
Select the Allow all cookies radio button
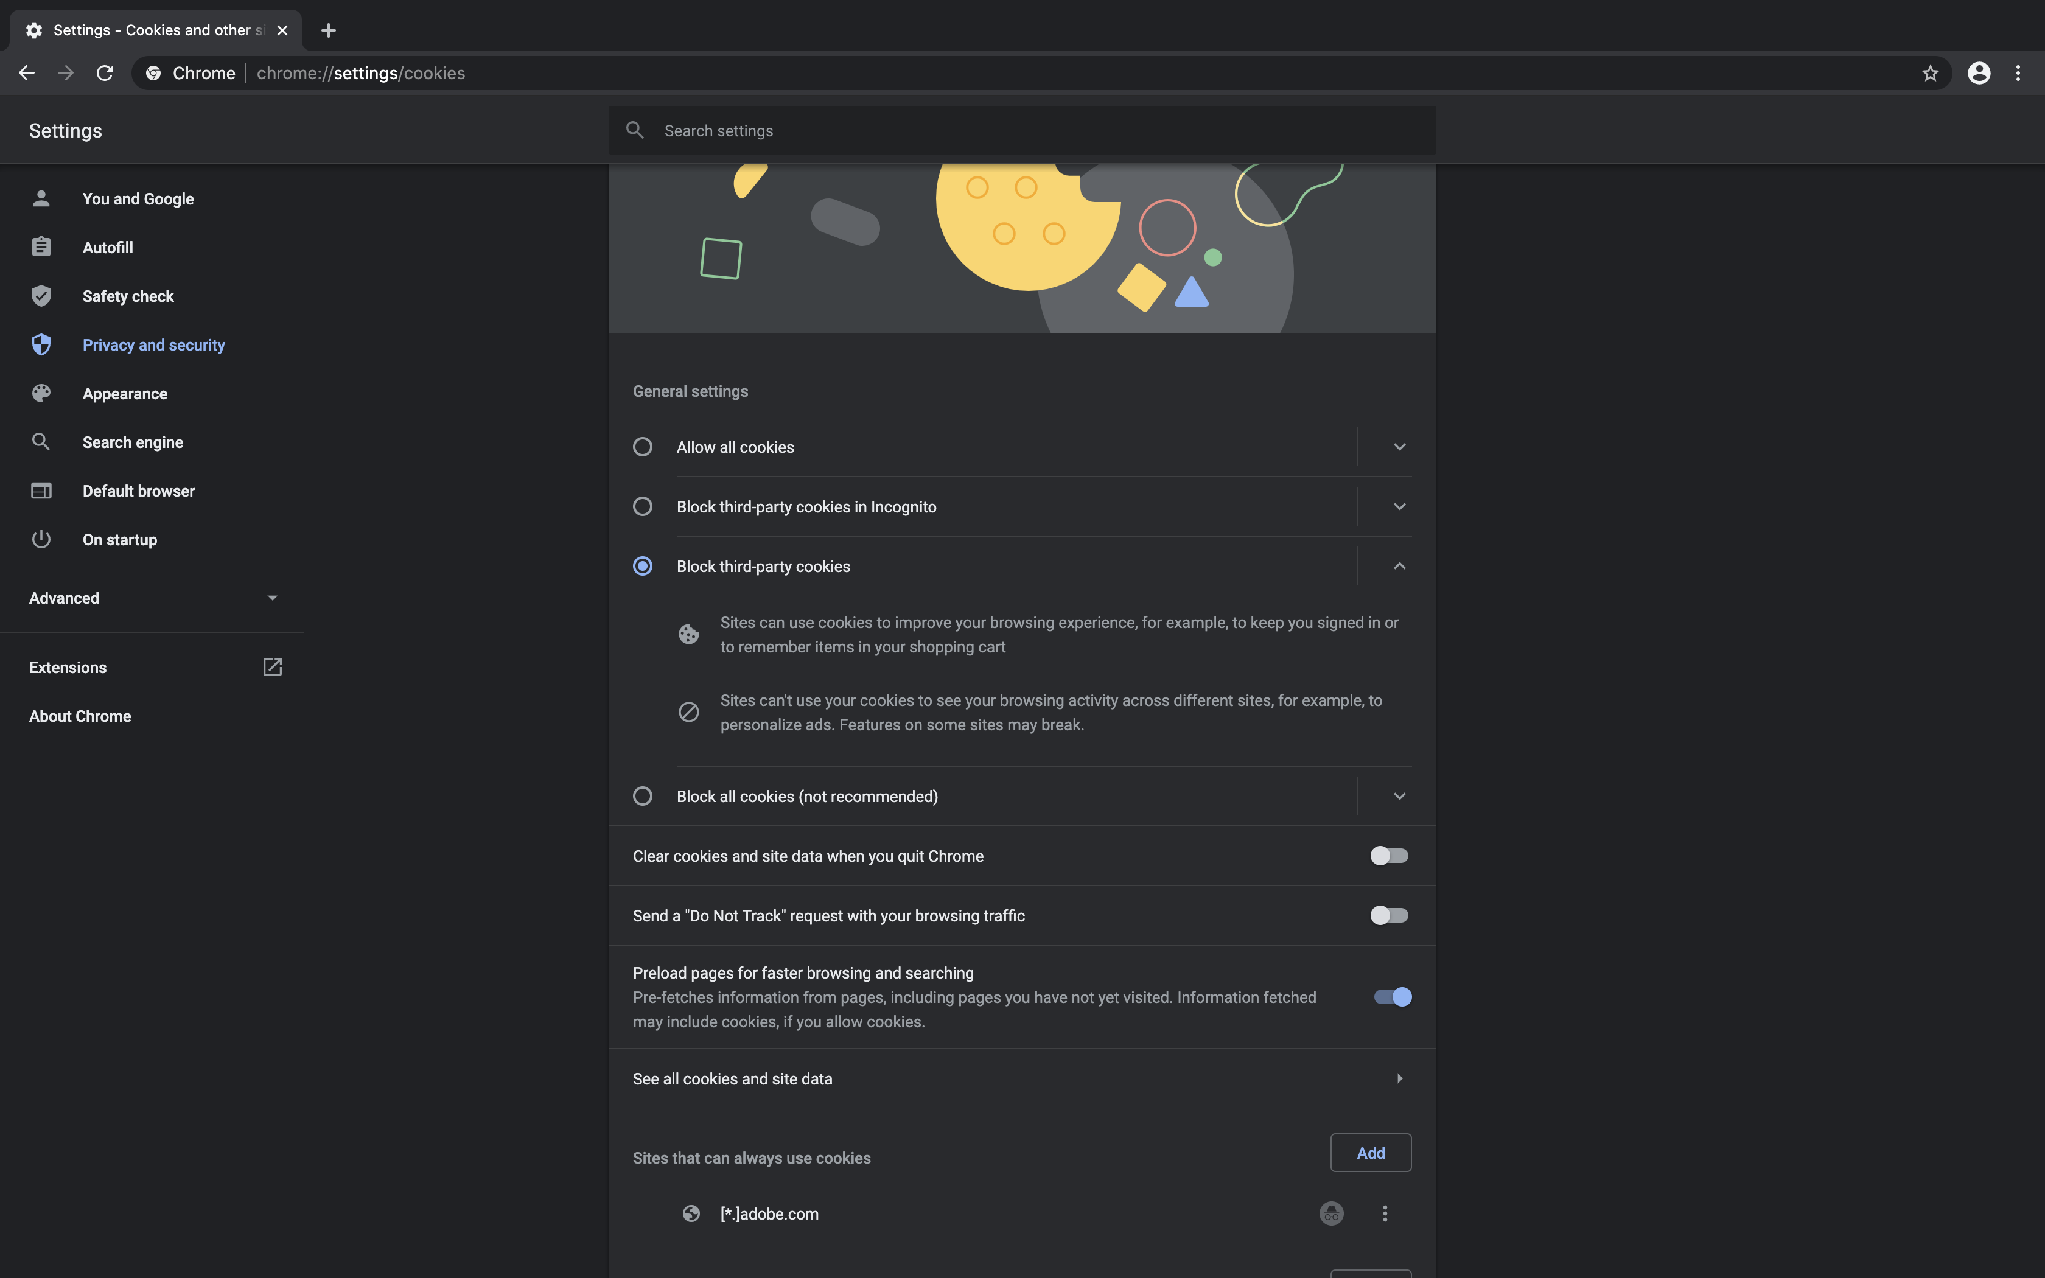(x=642, y=446)
